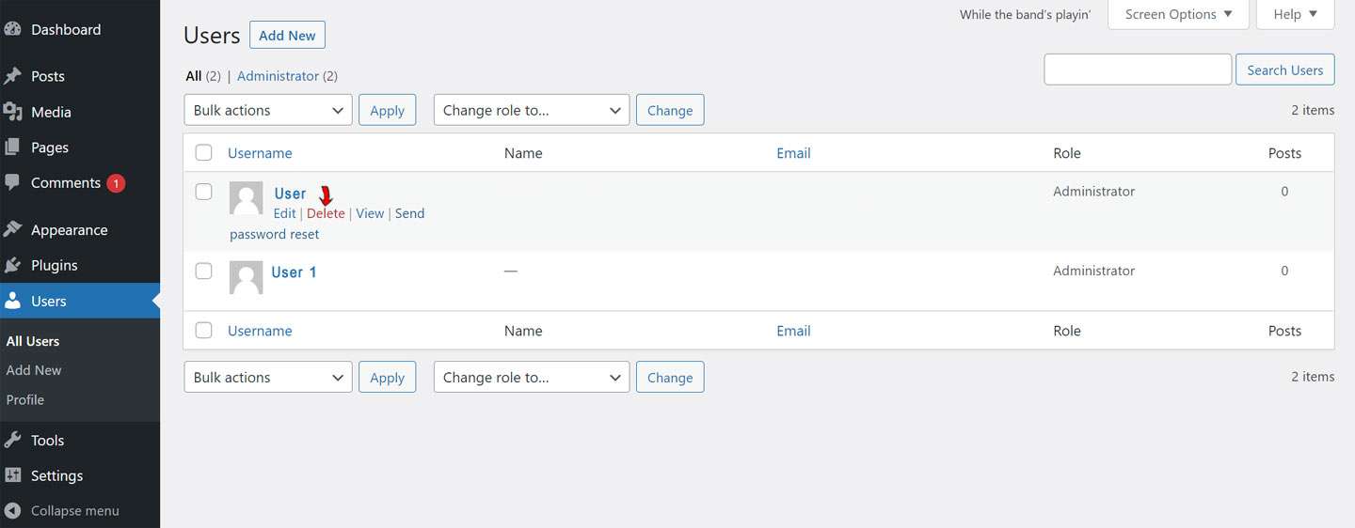Tick the checkbox beside User 1
Image resolution: width=1355 pixels, height=528 pixels.
point(203,271)
